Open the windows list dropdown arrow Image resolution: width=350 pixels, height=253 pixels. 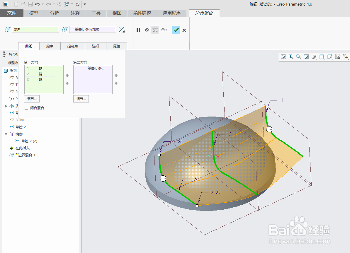[x=72, y=4]
